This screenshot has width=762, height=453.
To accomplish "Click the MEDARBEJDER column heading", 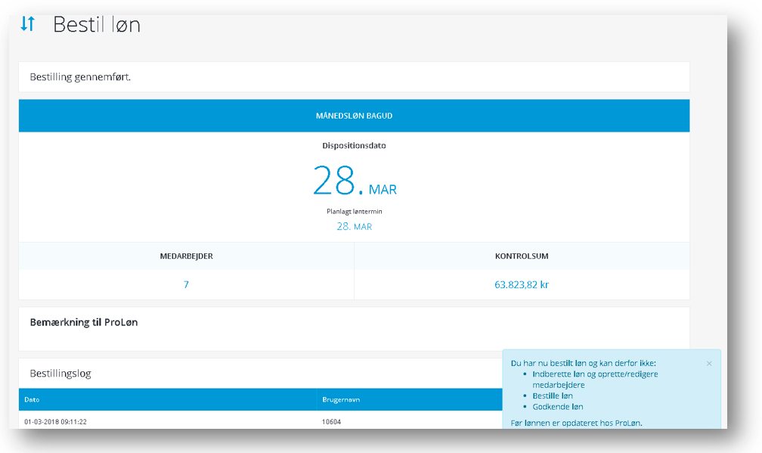I will click(x=186, y=256).
